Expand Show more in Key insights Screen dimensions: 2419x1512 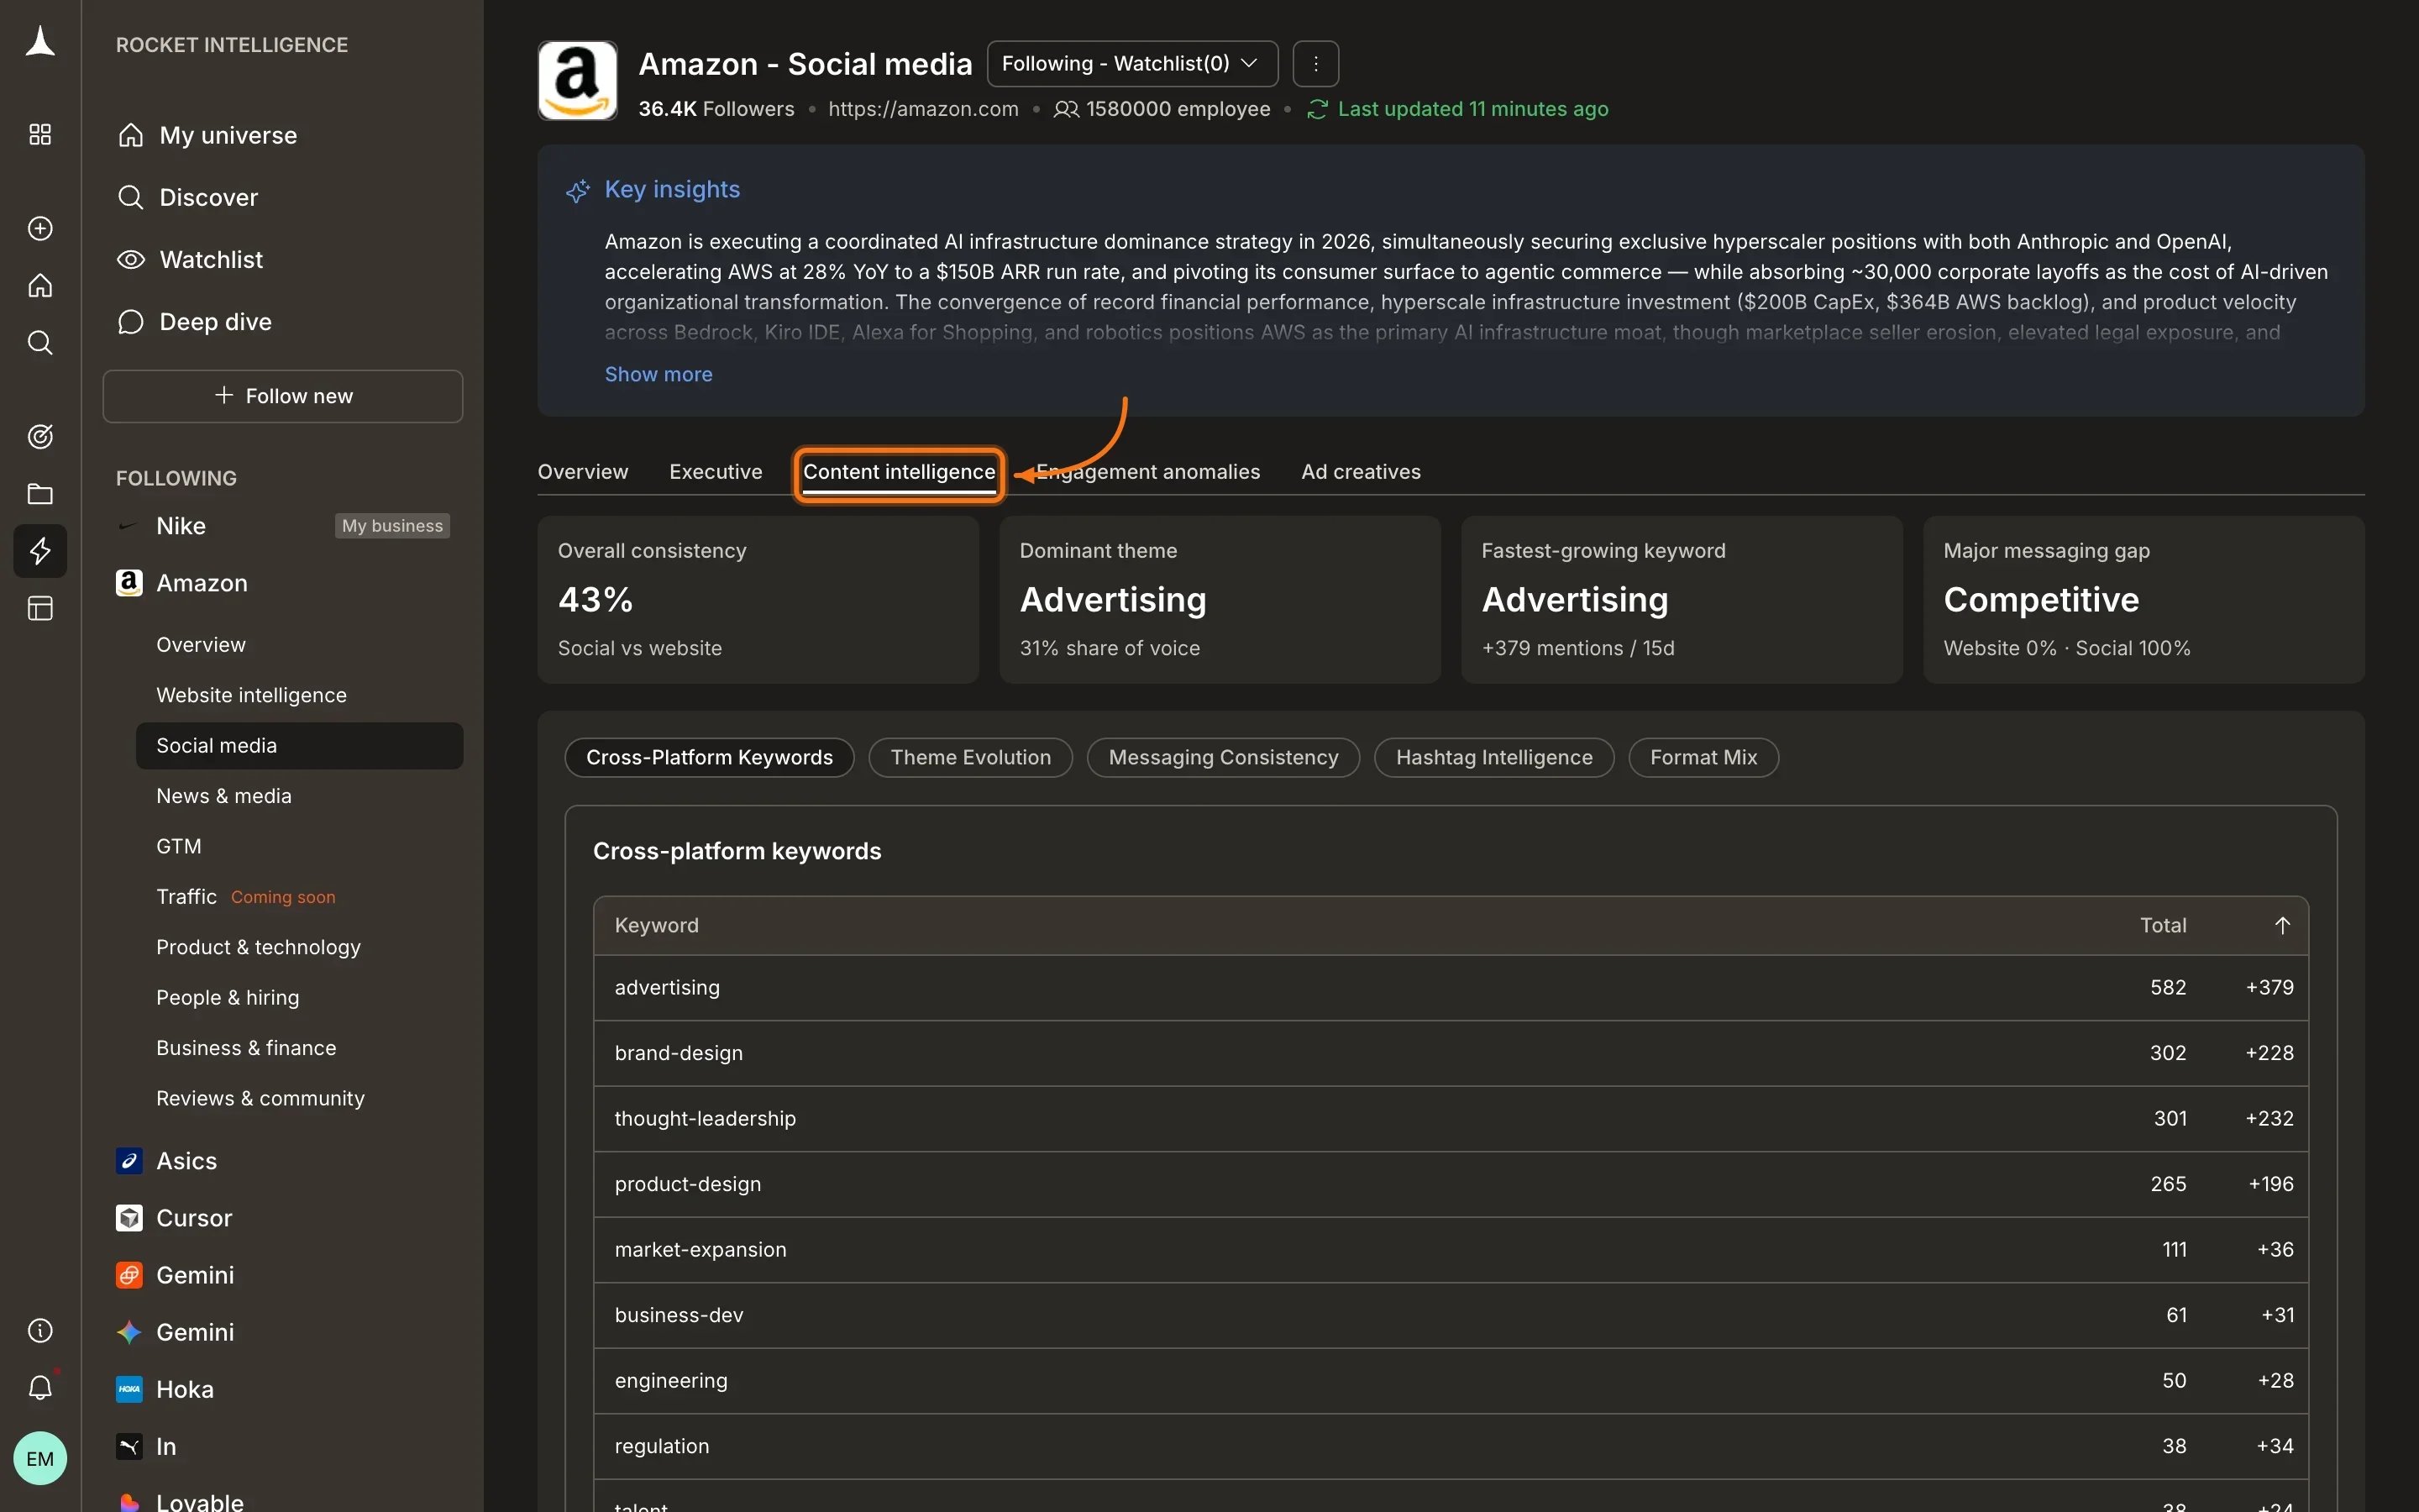click(x=659, y=374)
